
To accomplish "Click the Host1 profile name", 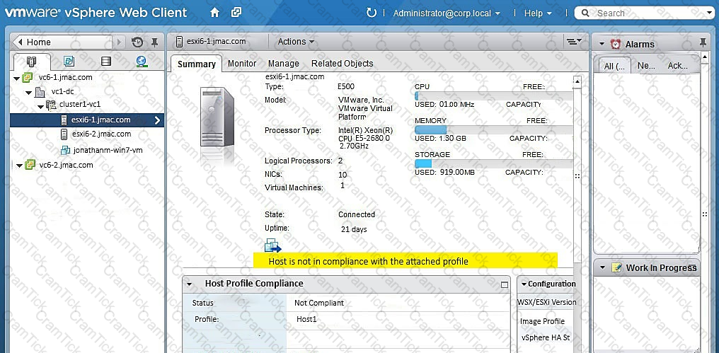I will click(x=306, y=319).
